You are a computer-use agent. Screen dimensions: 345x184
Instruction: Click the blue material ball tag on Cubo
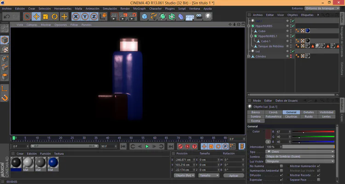308,31
